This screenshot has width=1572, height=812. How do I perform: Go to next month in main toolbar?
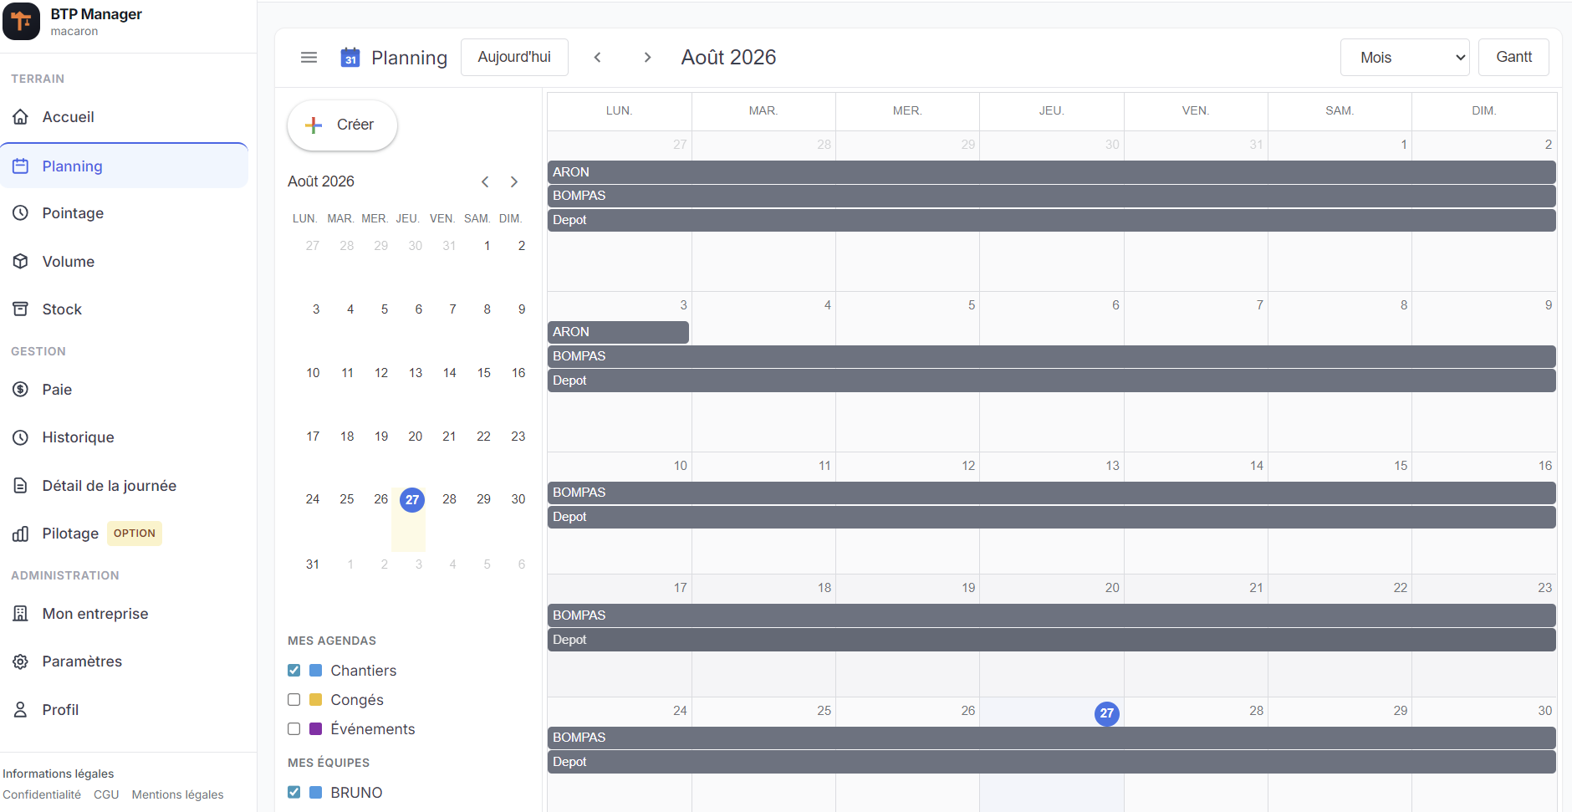click(x=647, y=58)
